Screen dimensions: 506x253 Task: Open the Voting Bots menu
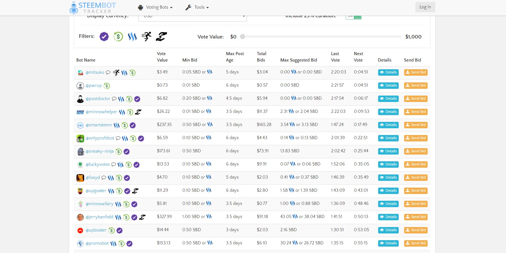(x=155, y=7)
